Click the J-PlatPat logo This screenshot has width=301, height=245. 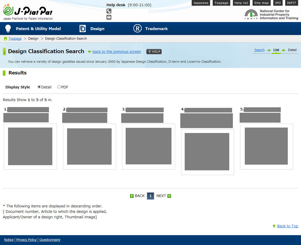tap(28, 12)
